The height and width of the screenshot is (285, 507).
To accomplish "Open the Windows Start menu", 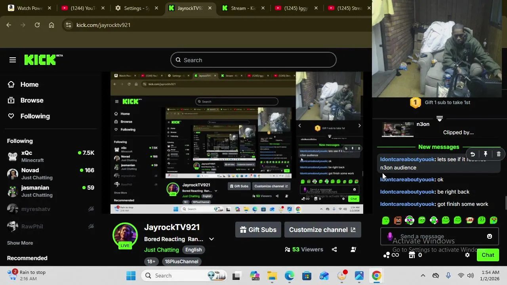I will click(131, 275).
